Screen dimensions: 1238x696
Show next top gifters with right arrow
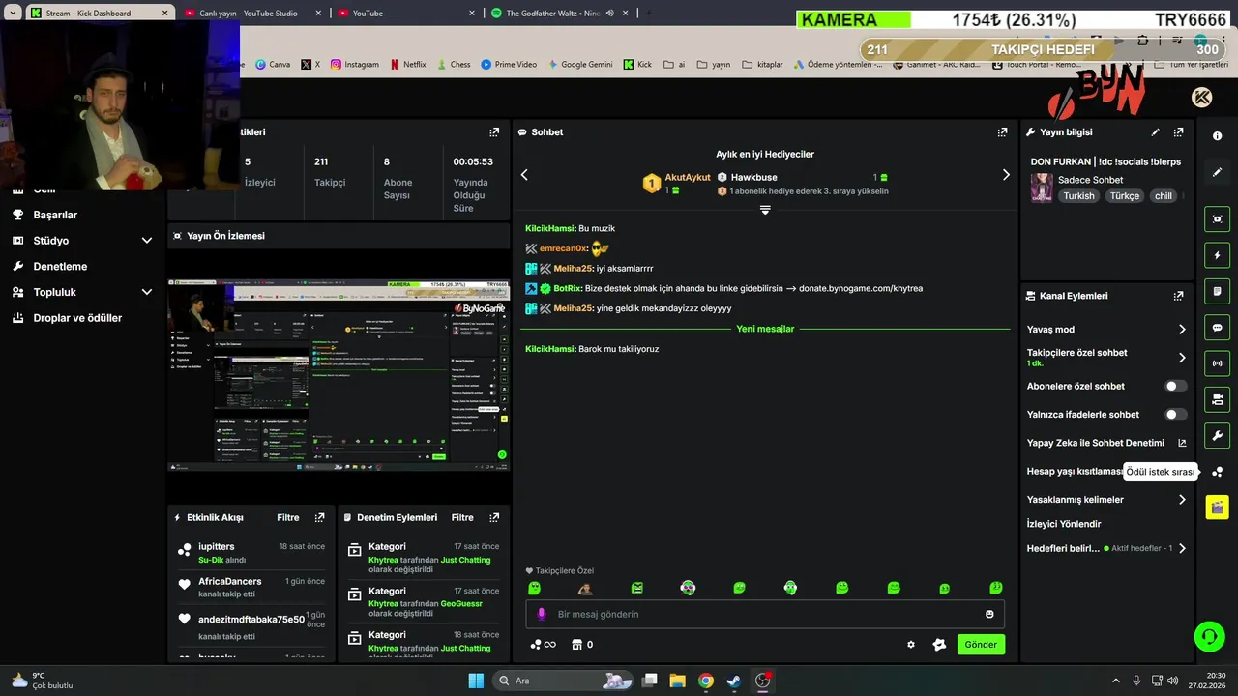point(1006,175)
